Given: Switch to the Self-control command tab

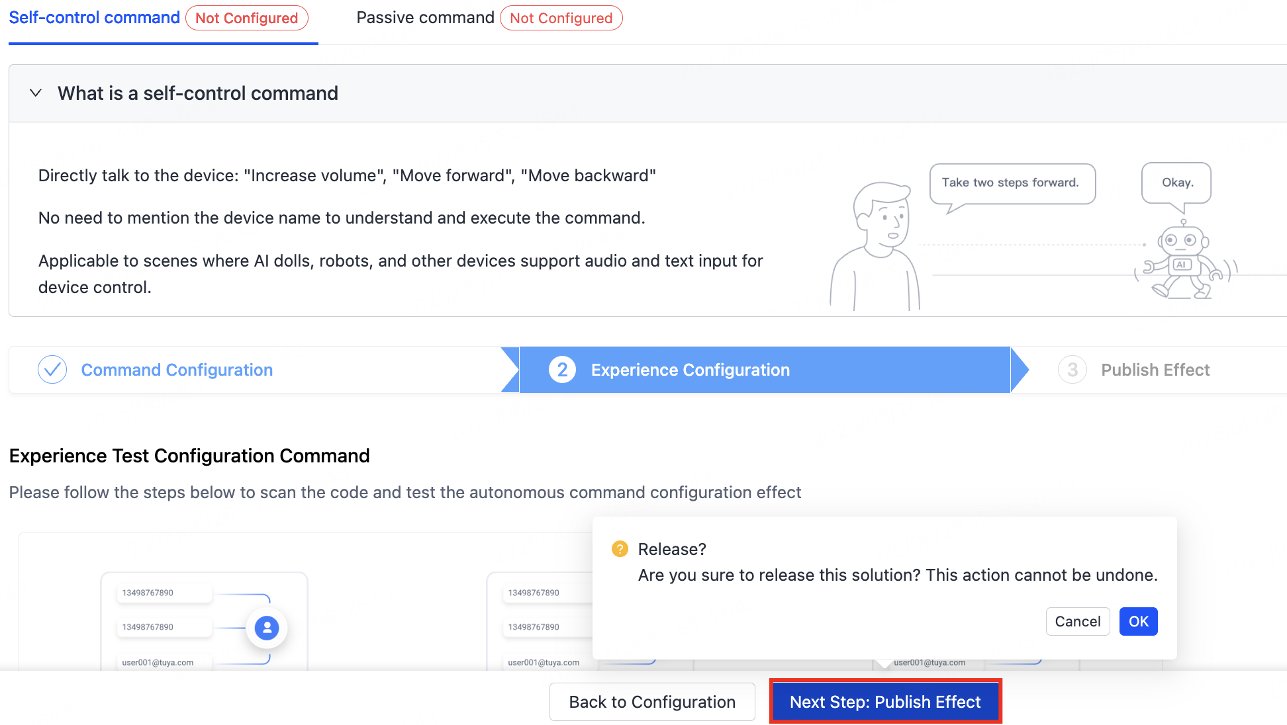Looking at the screenshot, I should (94, 18).
